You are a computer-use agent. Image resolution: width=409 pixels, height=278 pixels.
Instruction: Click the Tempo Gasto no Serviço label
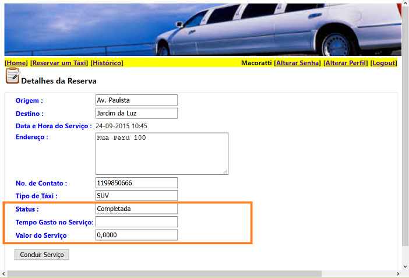coord(55,223)
